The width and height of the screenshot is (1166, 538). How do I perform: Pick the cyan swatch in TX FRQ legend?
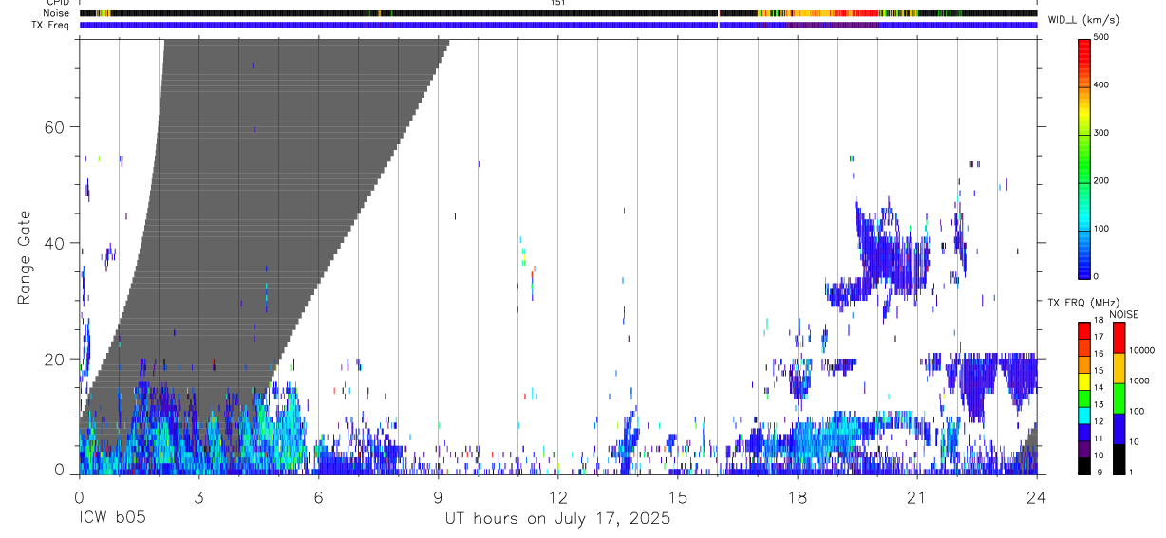click(x=1083, y=414)
